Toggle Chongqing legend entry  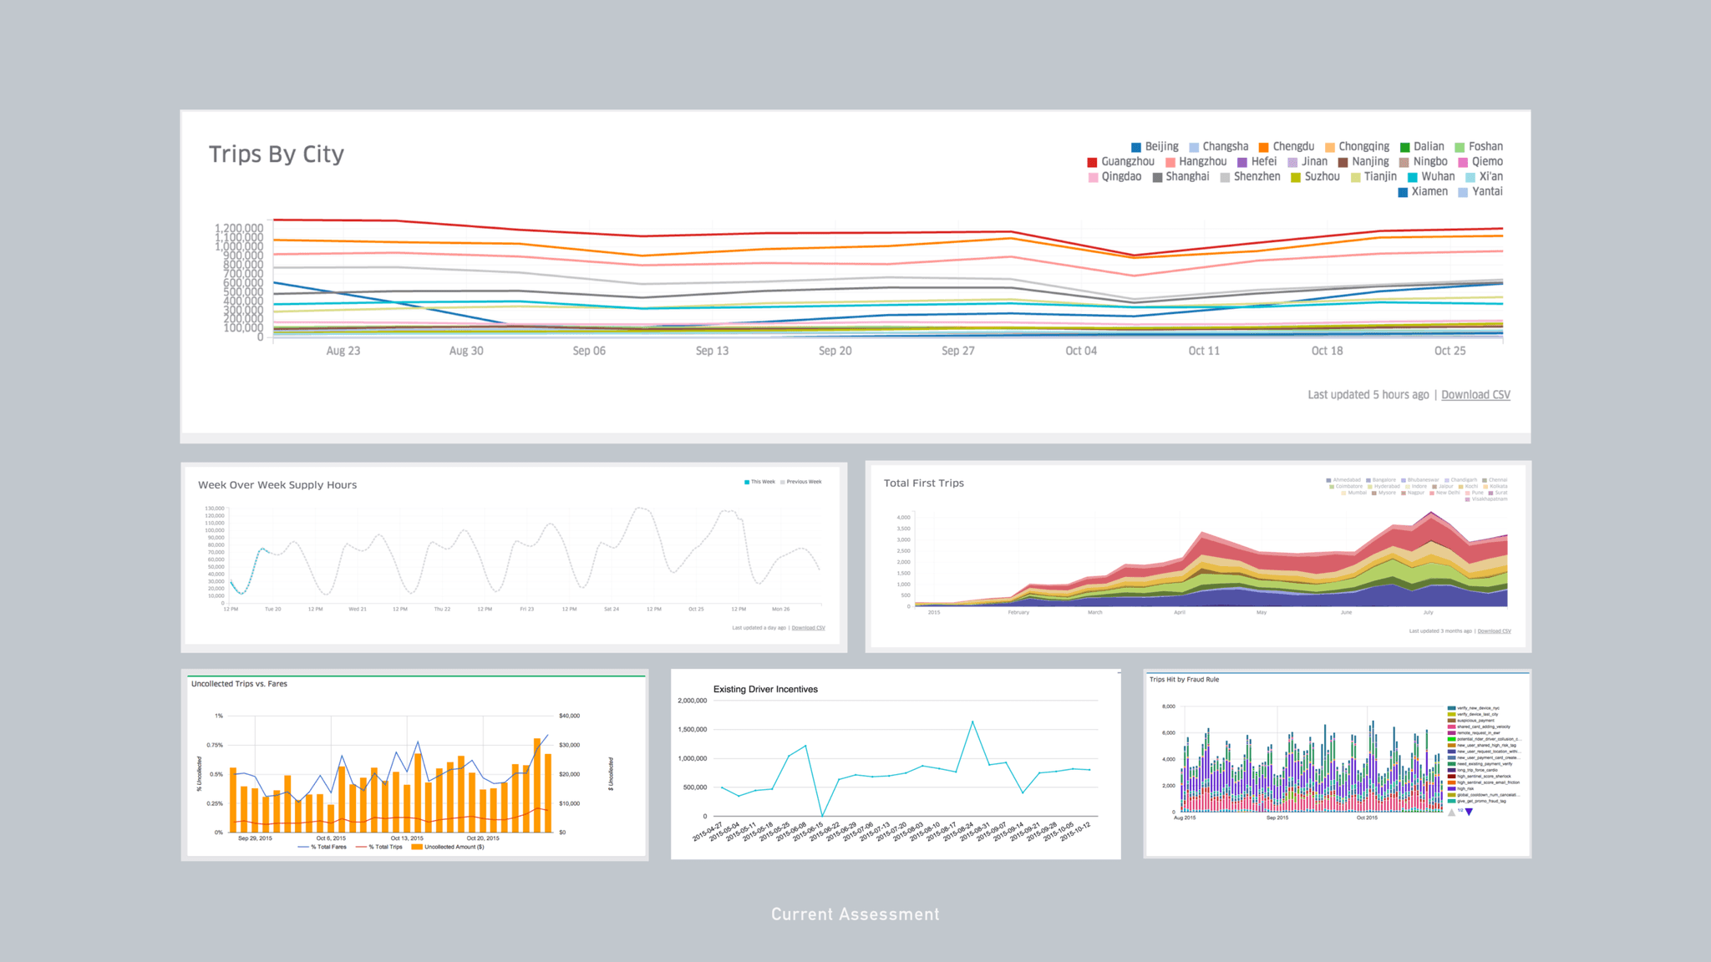pos(1358,146)
